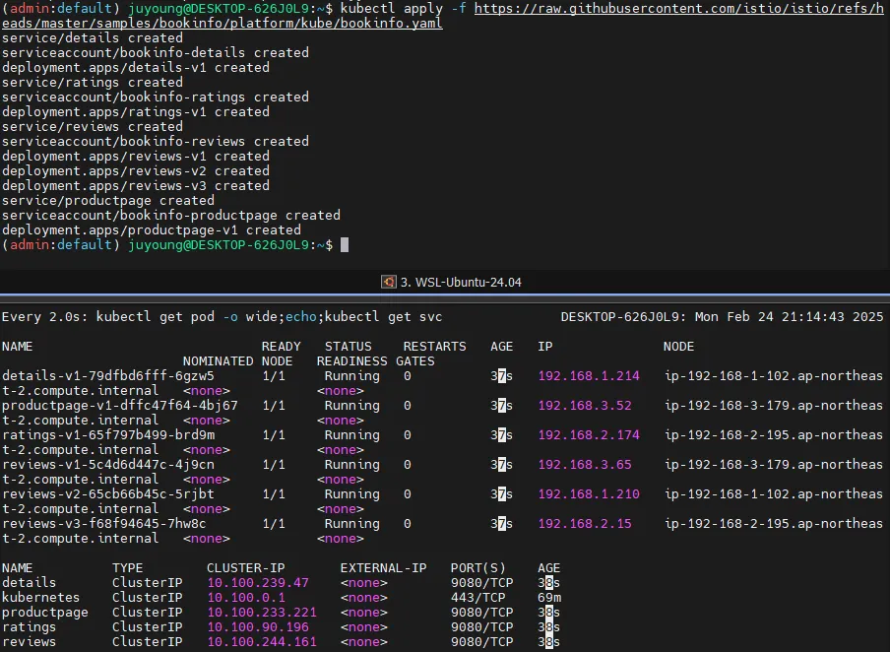Click the Ubuntu icon on WSL-Ubuntu-24.04 tab
Viewport: 890px width, 652px height.
(389, 283)
